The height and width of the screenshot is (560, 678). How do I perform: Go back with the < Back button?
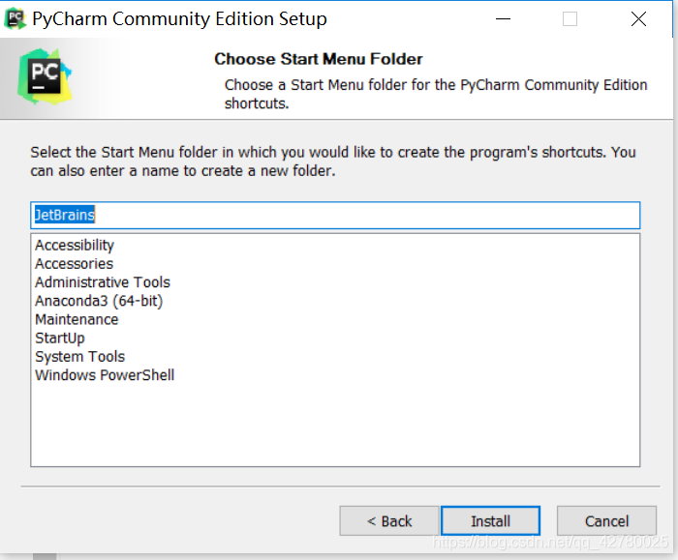[x=389, y=520]
